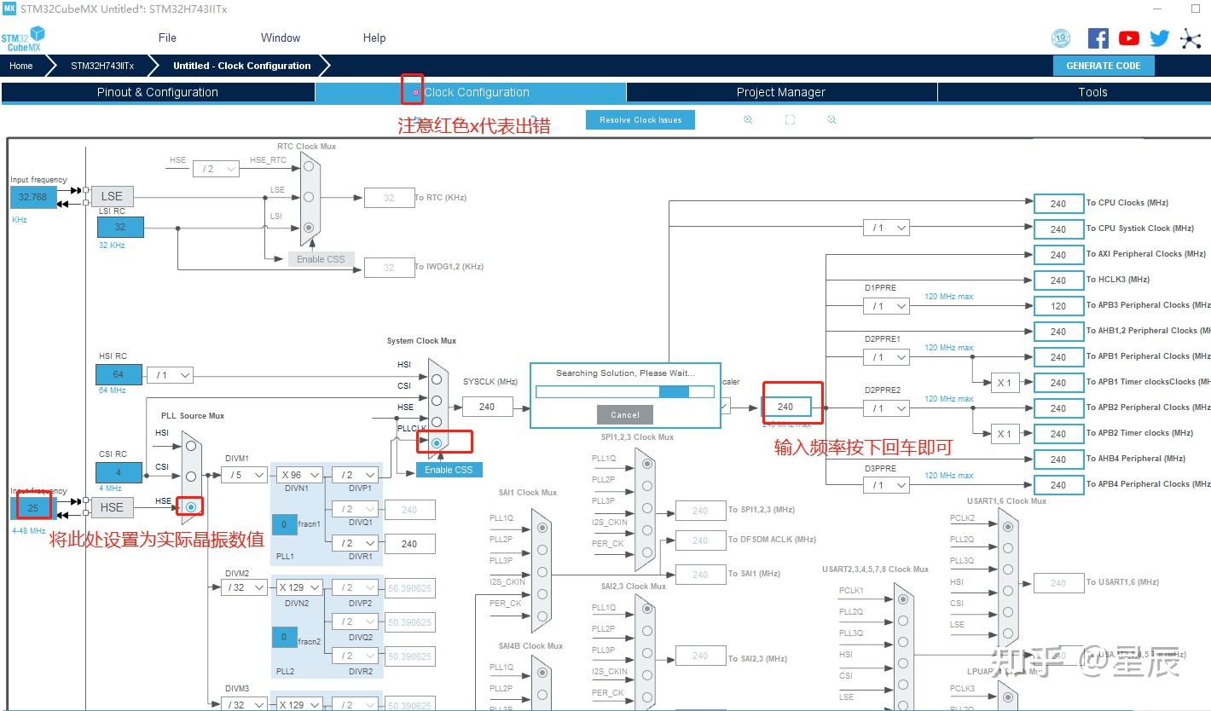The height and width of the screenshot is (711, 1211).
Task: Select CSI in System Clock Mux
Action: (x=436, y=400)
